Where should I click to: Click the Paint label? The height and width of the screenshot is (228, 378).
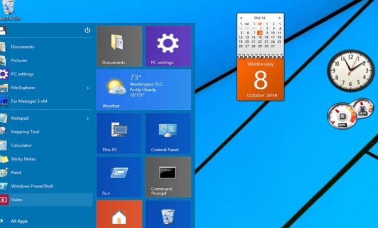(x=16, y=173)
